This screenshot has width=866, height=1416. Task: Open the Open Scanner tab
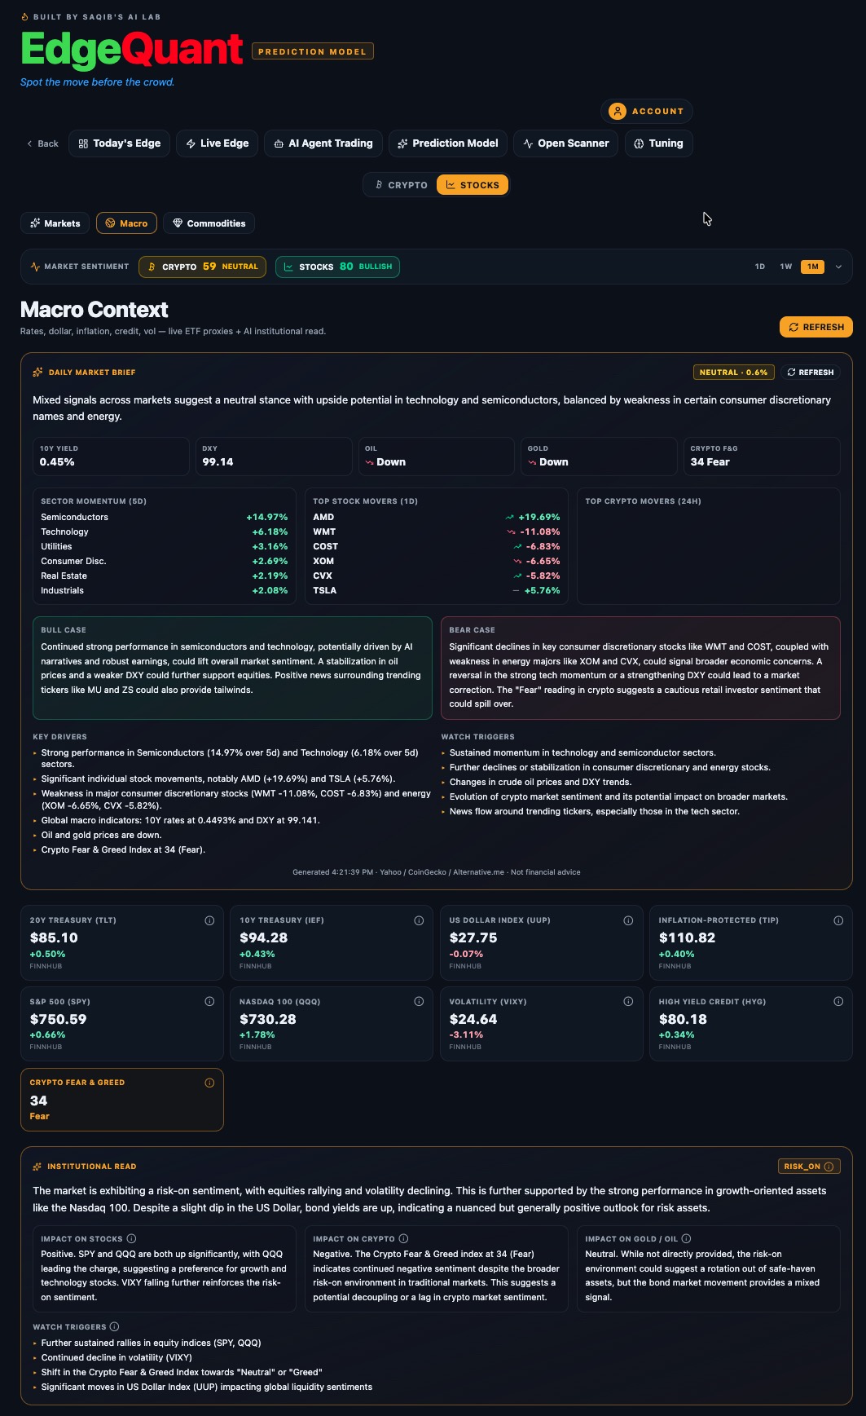[565, 143]
